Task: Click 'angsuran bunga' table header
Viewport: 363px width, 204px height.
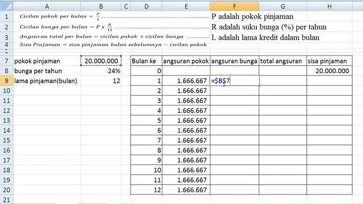Action: tap(234, 61)
